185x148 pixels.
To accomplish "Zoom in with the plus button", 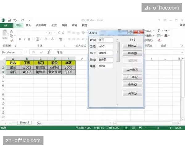I will tap(171, 128).
